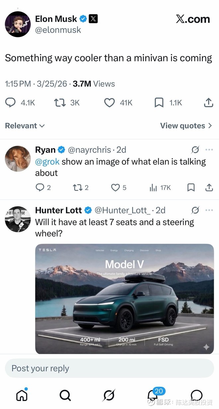This screenshot has height=409, width=219.
Task: Share Elon Musk's post via upload icon
Action: 208,103
